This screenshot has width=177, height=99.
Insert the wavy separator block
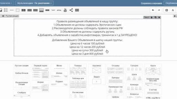(x=53, y=10)
